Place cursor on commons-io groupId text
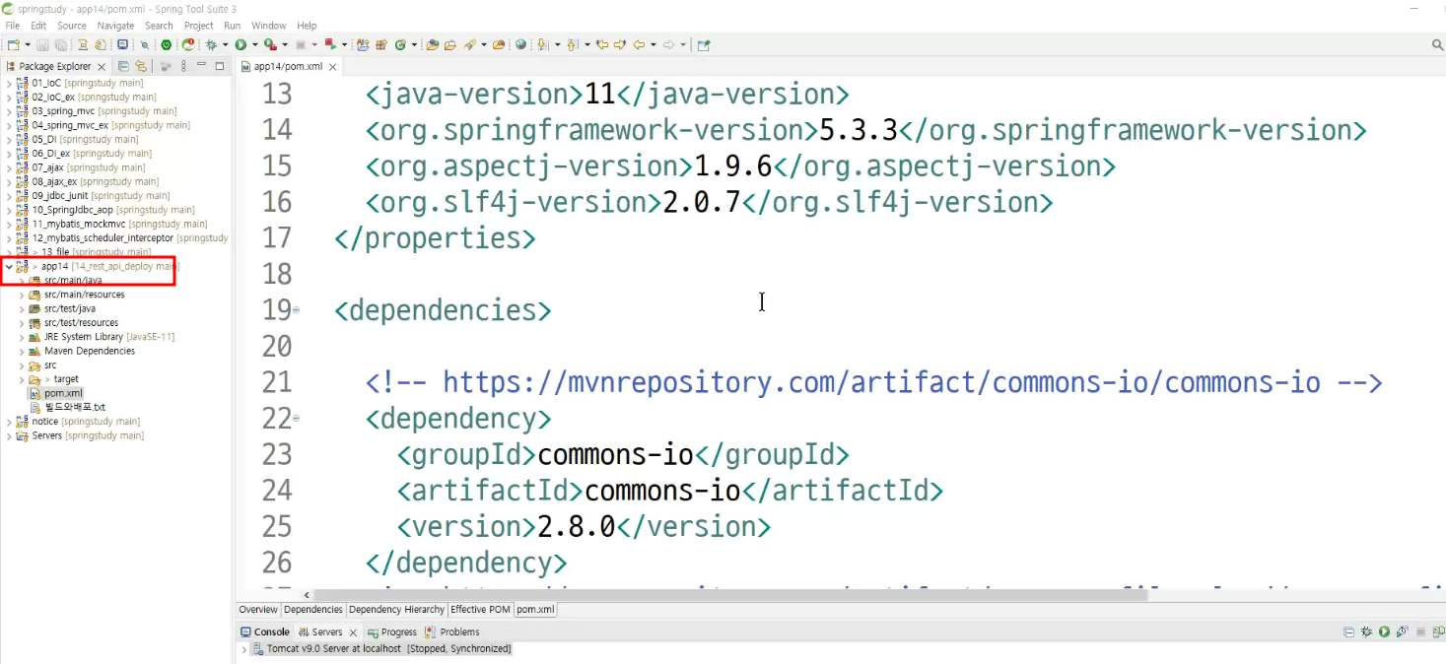This screenshot has height=664, width=1446. (616, 454)
